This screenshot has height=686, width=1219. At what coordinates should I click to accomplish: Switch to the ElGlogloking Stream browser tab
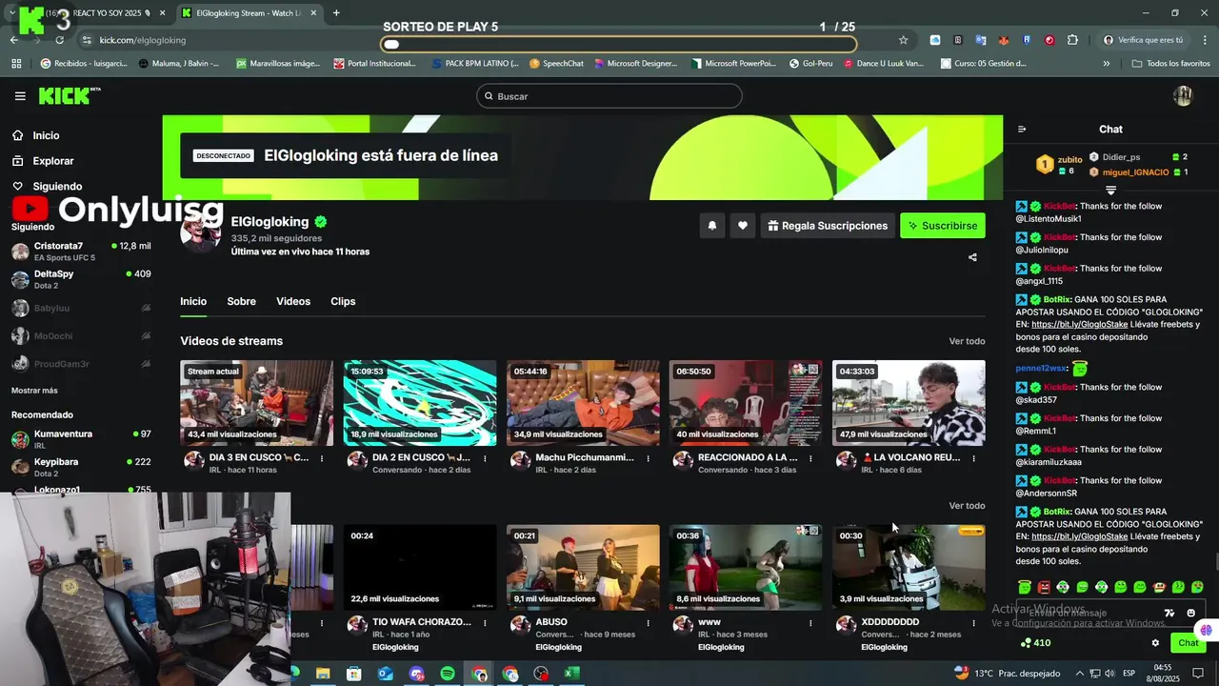click(x=250, y=13)
